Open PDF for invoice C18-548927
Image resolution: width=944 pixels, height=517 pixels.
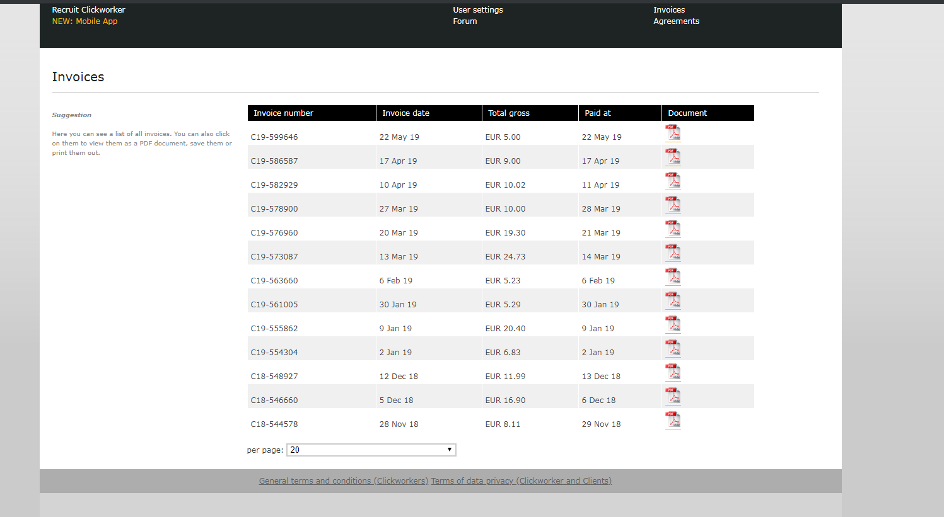coord(673,373)
